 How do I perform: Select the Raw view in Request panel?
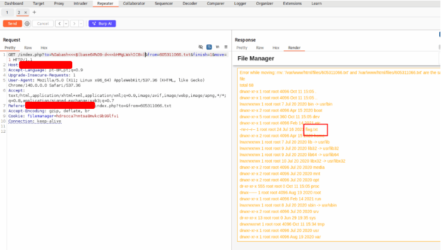pyautogui.click(x=27, y=47)
